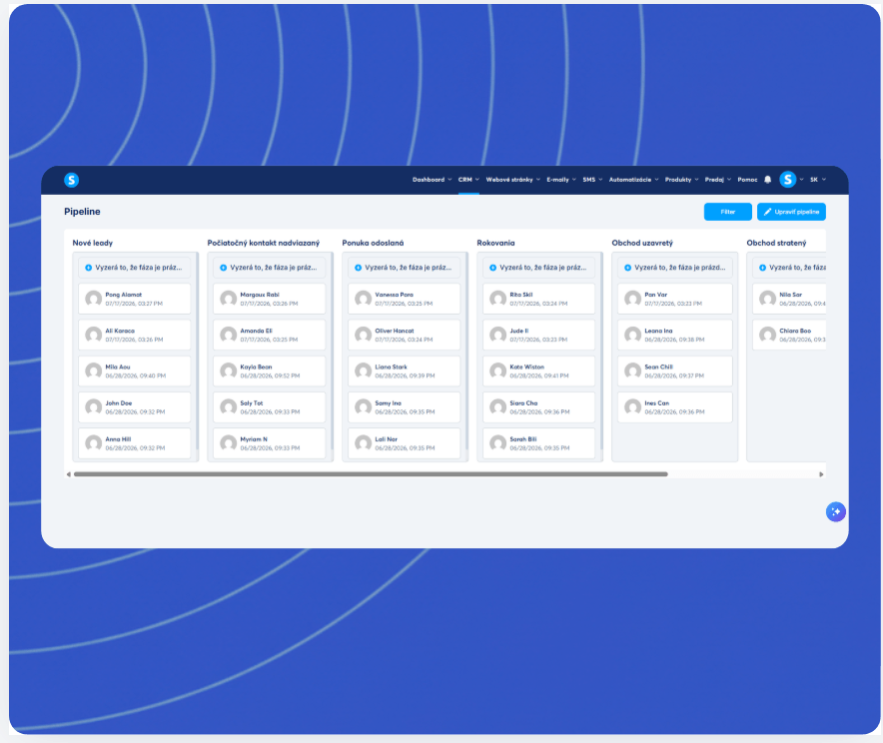Open the AI assistant sparkle button
Viewport: 883px width, 743px height.
click(x=836, y=511)
